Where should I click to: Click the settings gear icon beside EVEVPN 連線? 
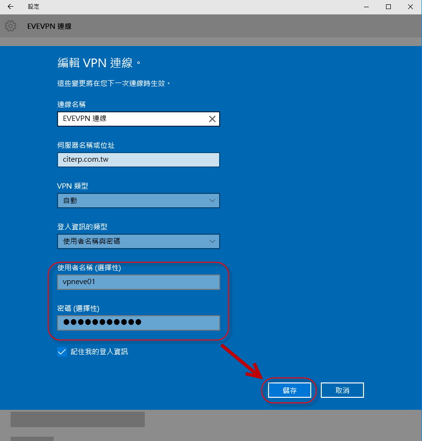click(x=11, y=26)
